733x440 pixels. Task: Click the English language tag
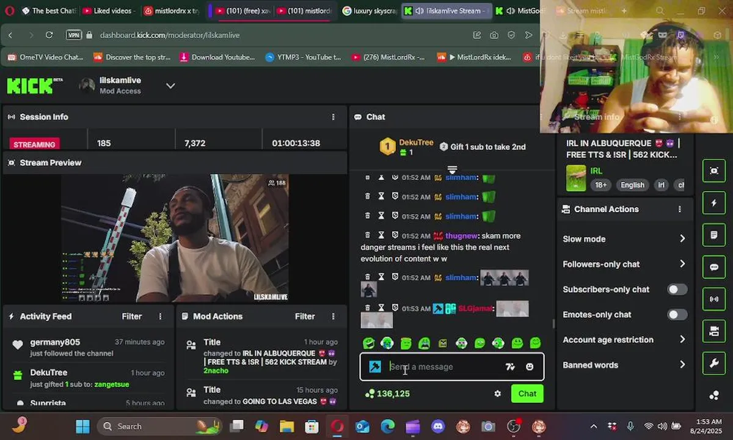(x=632, y=185)
